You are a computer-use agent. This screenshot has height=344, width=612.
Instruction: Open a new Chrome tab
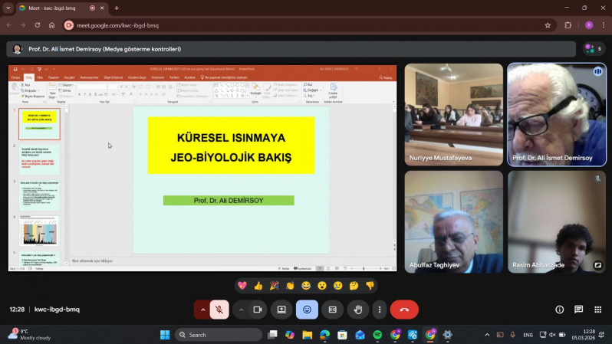point(117,8)
